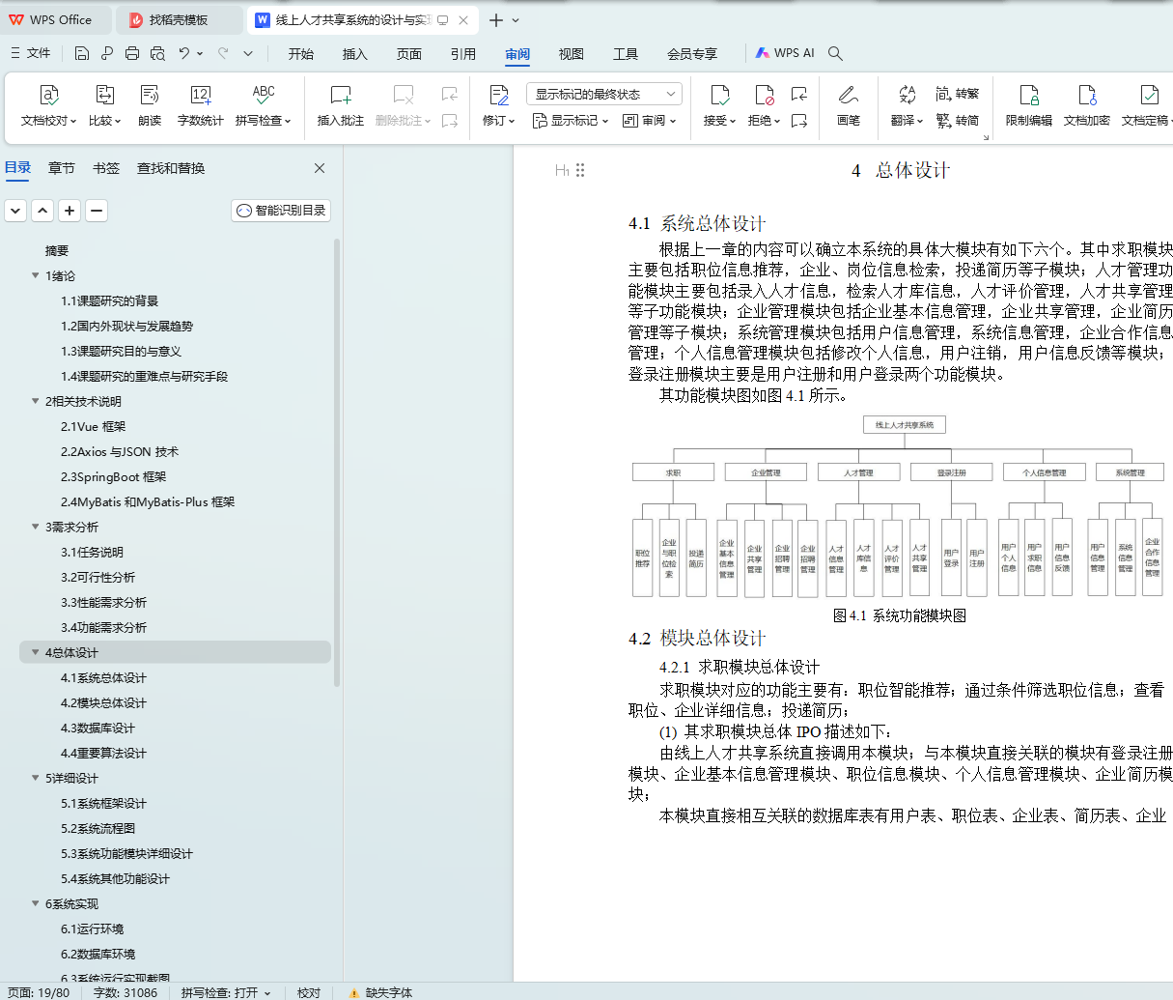Open print preview from quick toolbar
The width and height of the screenshot is (1173, 1000).
point(157,53)
